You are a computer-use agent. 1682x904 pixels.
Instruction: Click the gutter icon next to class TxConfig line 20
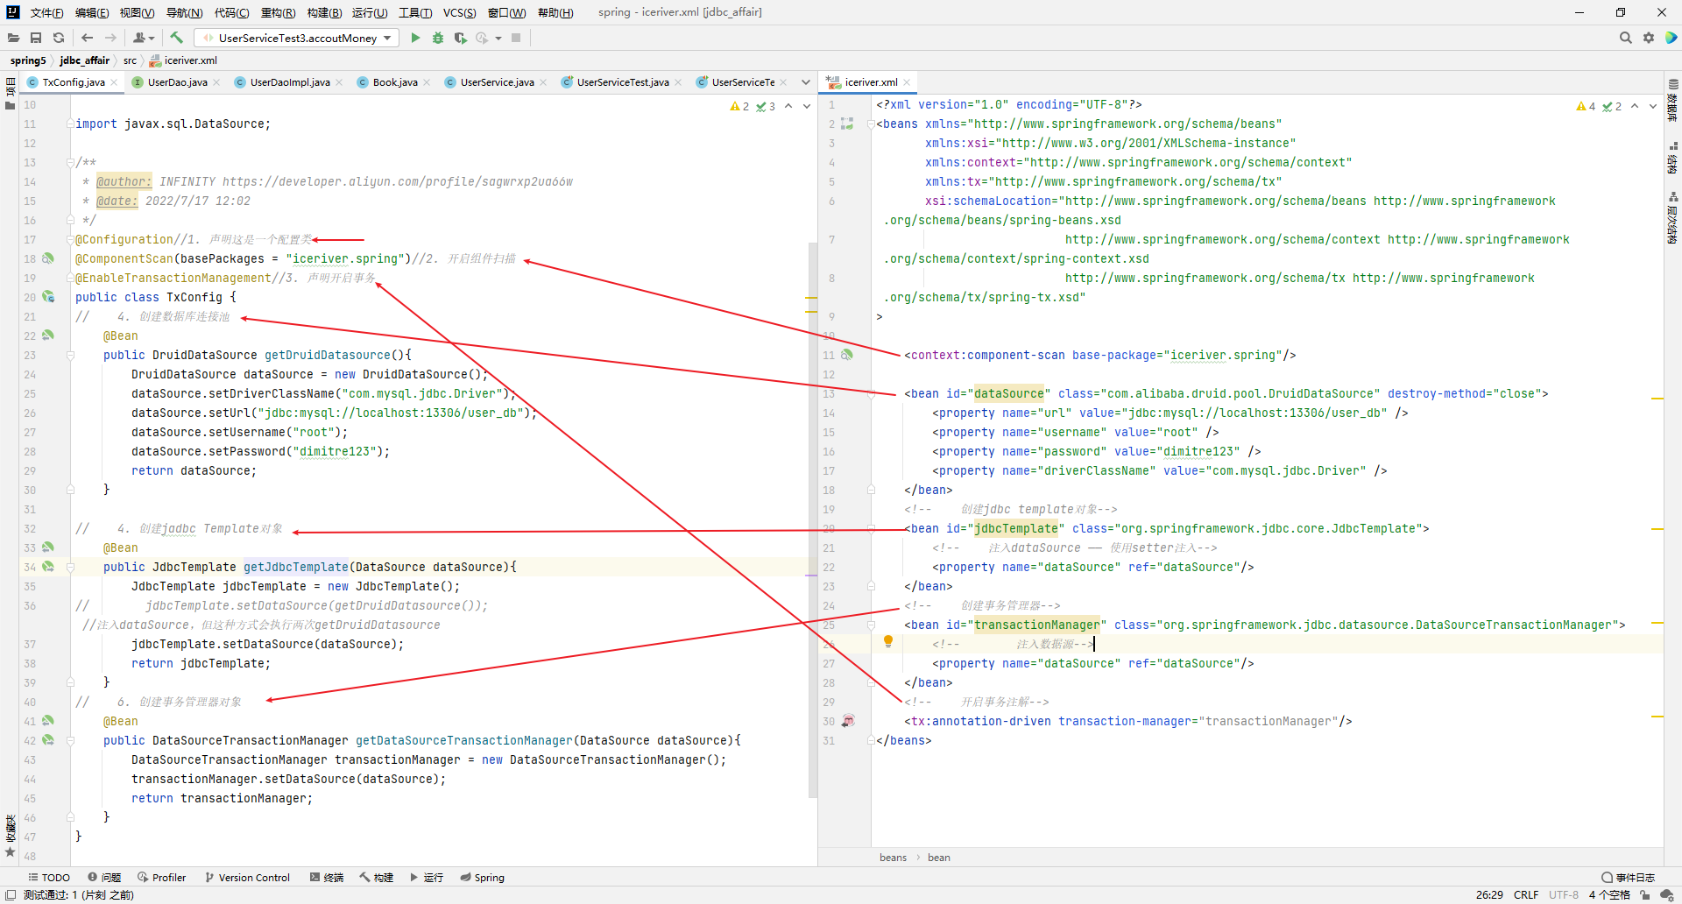(48, 297)
